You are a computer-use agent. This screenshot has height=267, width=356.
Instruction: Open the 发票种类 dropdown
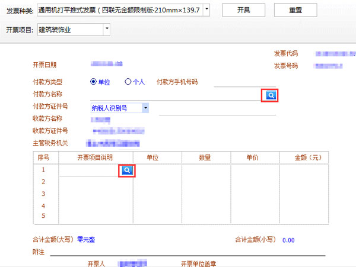click(x=206, y=9)
